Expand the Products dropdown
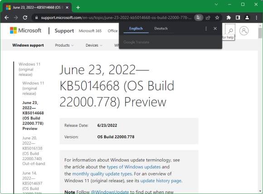Viewport: 263px width, 194px height. pos(64,45)
